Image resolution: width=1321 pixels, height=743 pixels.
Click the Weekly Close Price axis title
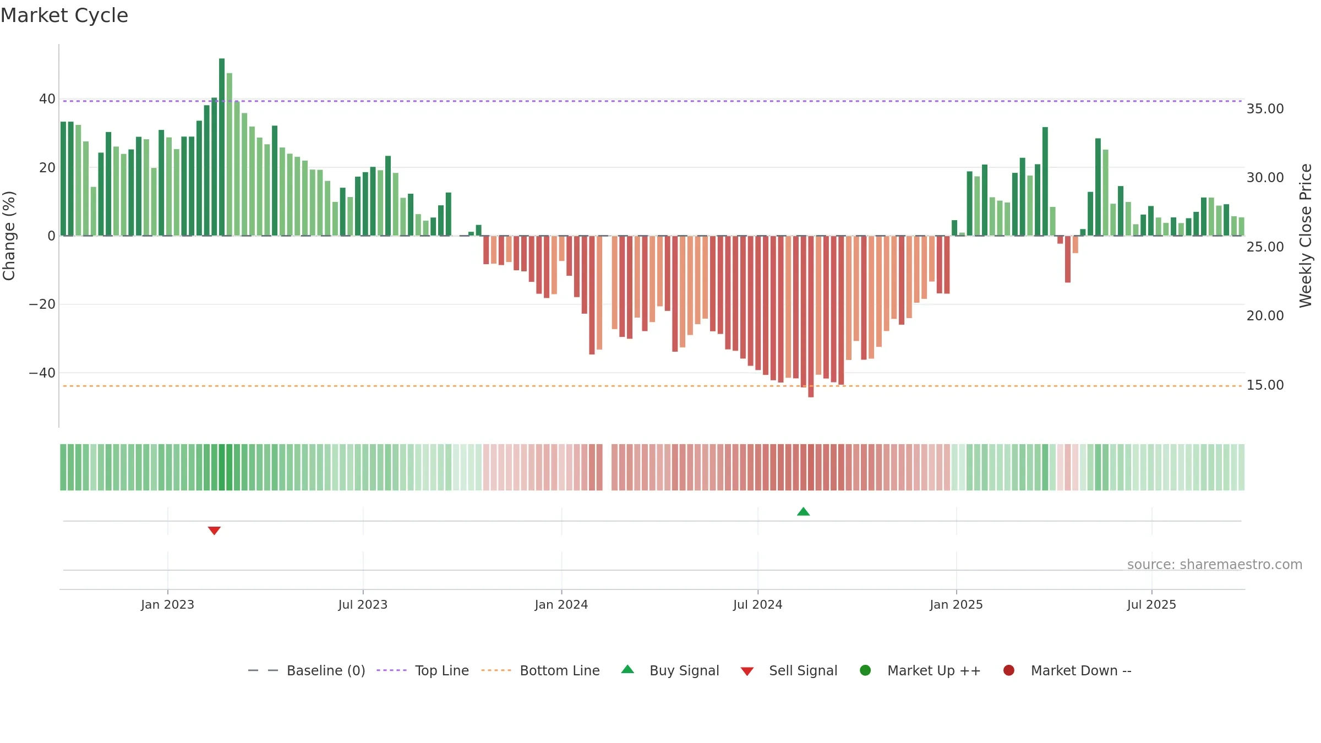(1306, 236)
